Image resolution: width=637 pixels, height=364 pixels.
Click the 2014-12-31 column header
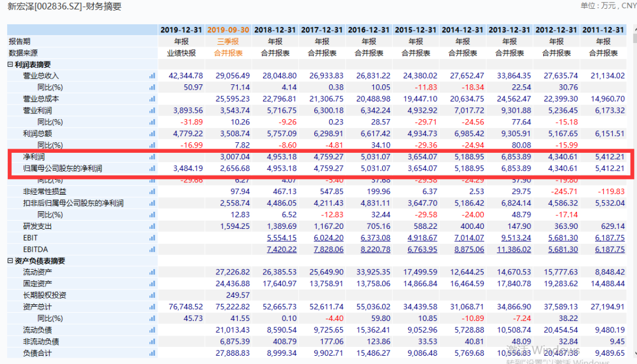coord(463,30)
